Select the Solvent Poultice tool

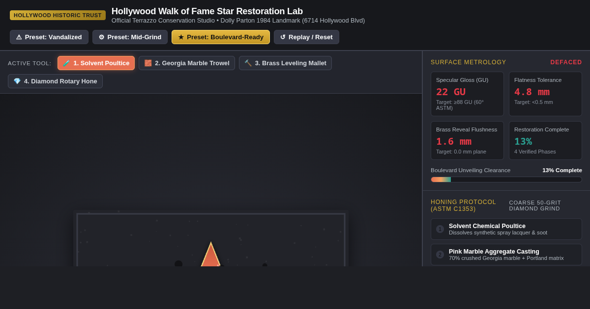click(96, 63)
